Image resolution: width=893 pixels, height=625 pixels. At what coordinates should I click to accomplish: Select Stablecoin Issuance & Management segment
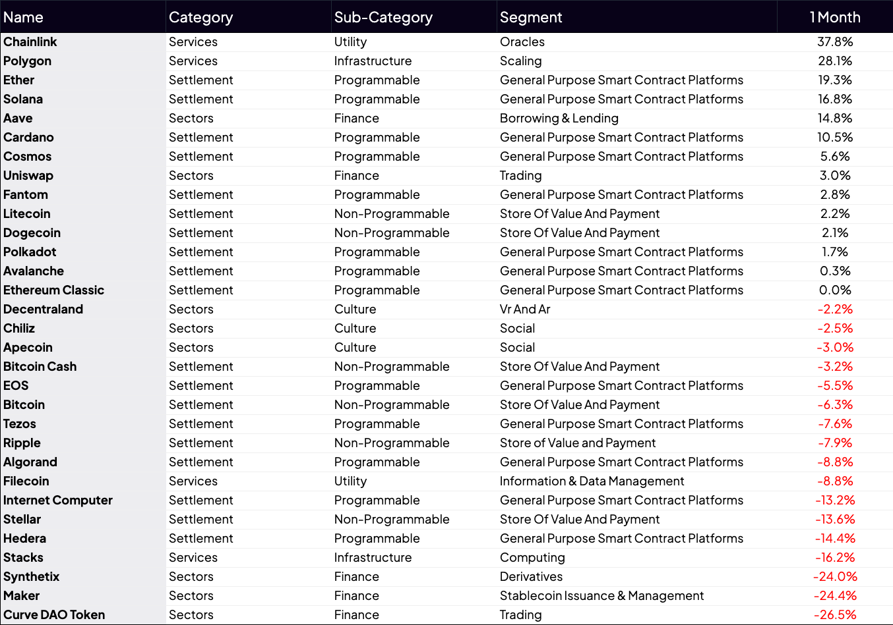pyautogui.click(x=601, y=595)
